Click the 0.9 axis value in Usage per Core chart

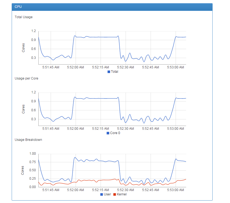pos(34,101)
